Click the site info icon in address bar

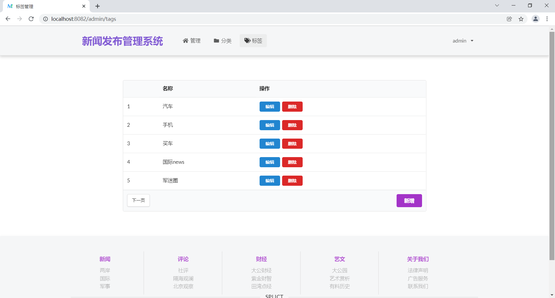coord(45,19)
